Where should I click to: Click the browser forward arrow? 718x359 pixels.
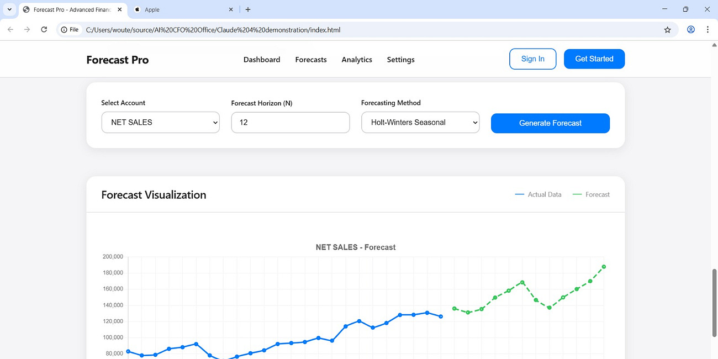point(27,30)
